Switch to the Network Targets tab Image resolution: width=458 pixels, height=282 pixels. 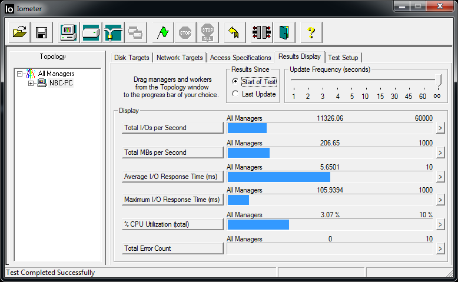pos(180,58)
